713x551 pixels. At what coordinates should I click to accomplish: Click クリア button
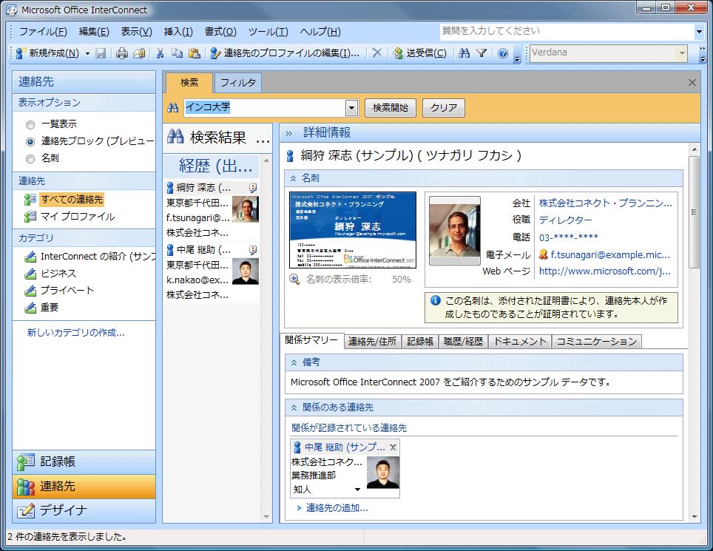tap(444, 108)
